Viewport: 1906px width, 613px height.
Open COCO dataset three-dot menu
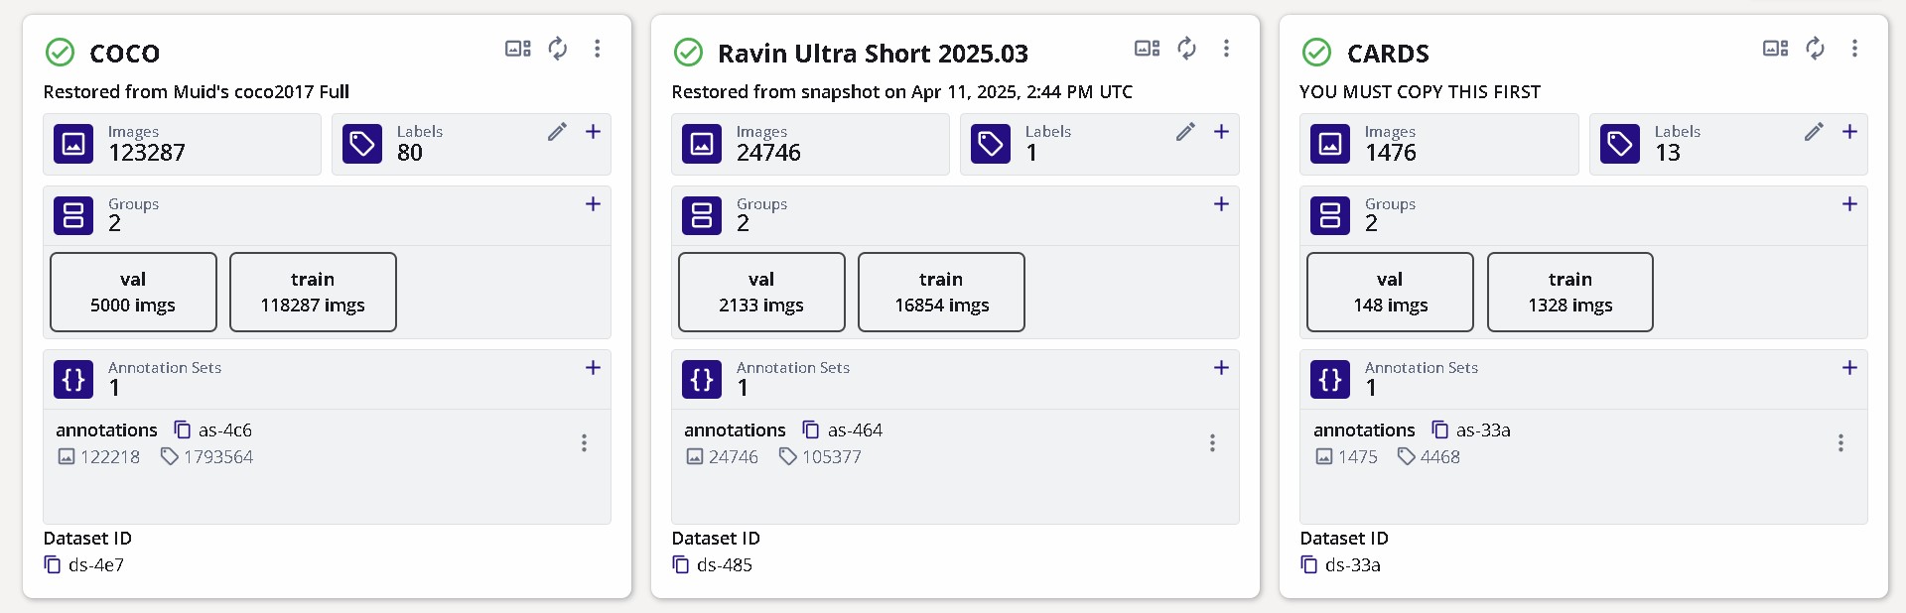pyautogui.click(x=597, y=48)
